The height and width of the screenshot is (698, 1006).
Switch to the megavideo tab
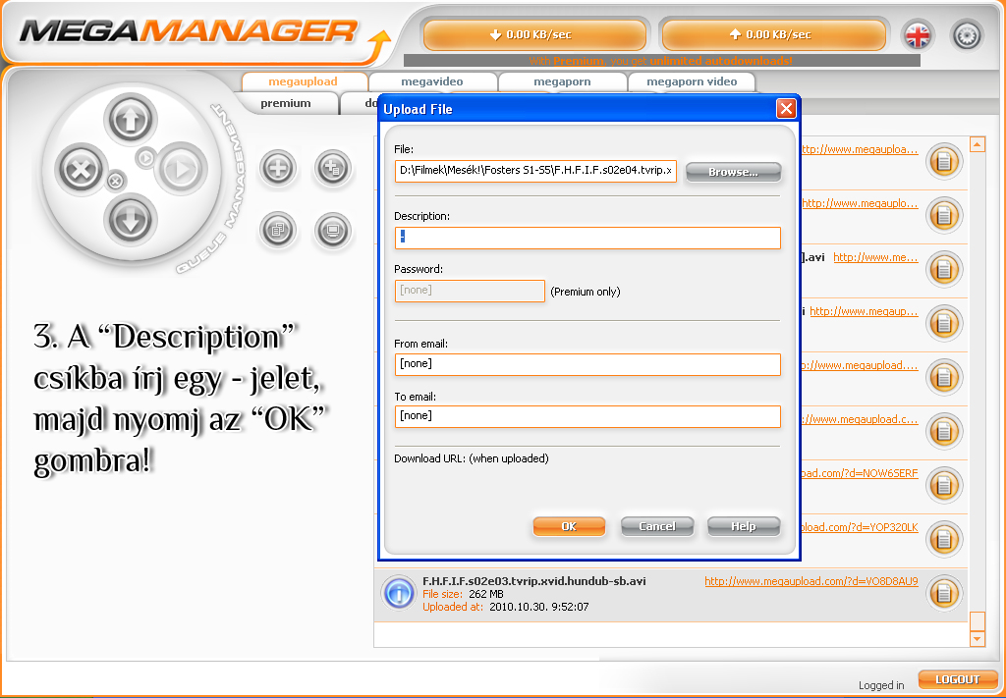pos(432,81)
